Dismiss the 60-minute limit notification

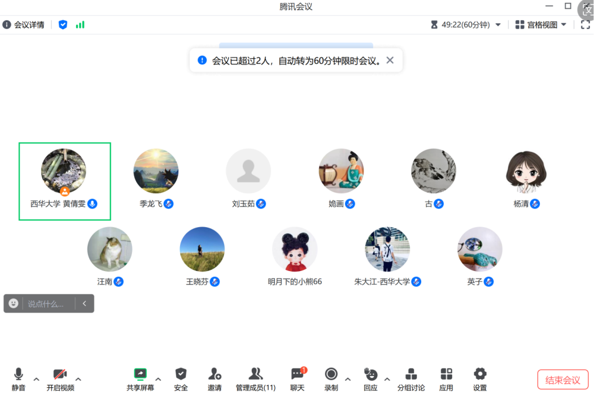[390, 60]
